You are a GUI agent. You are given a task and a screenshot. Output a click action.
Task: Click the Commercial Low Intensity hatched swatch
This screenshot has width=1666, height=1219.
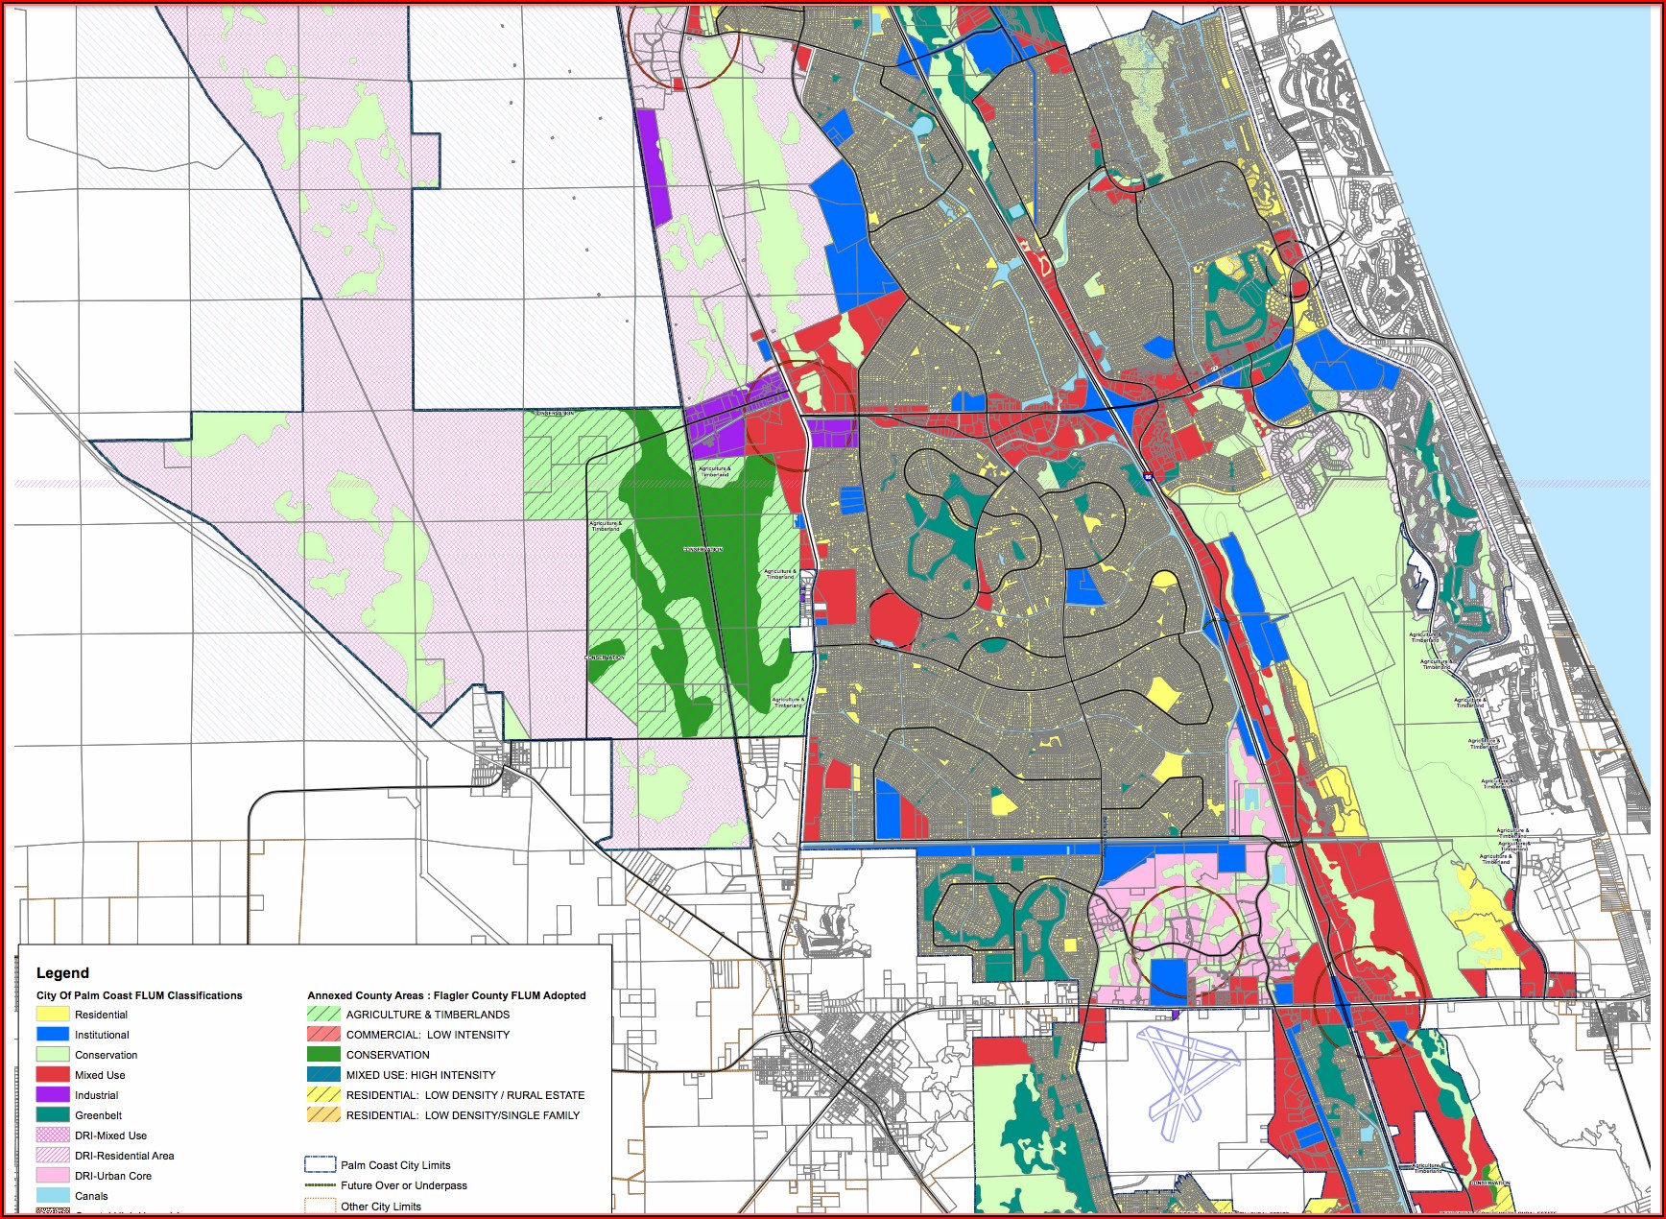coord(323,1034)
